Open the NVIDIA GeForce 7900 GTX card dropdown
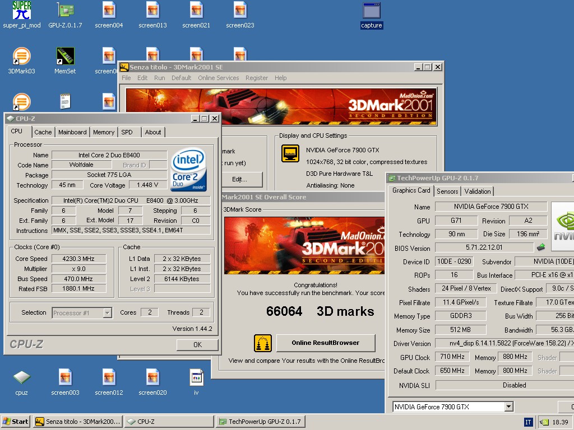Image resolution: width=574 pixels, height=430 pixels. click(508, 406)
